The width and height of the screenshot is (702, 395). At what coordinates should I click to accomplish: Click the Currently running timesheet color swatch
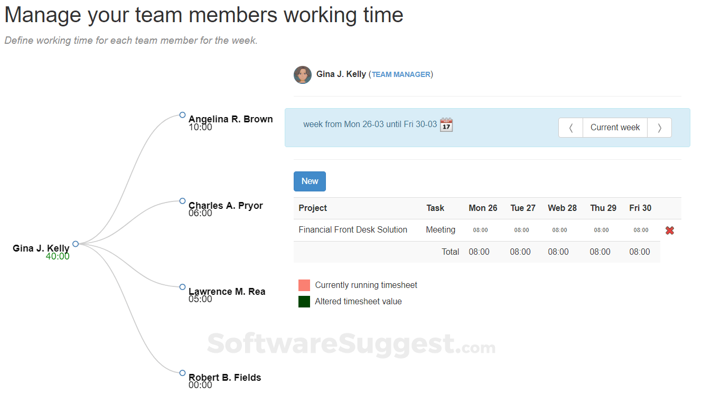pos(304,285)
